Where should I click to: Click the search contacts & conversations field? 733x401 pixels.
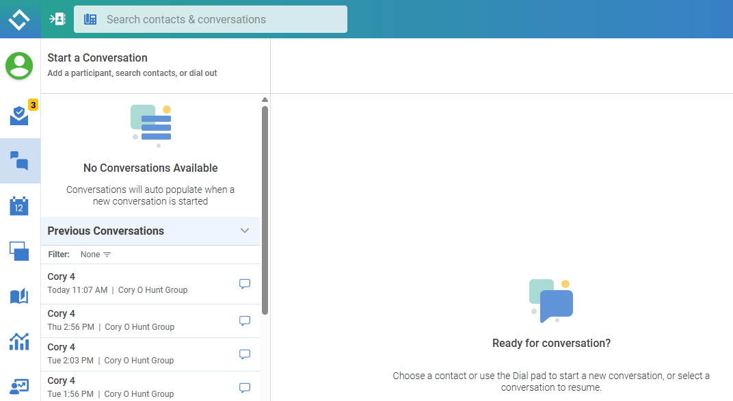coord(219,19)
